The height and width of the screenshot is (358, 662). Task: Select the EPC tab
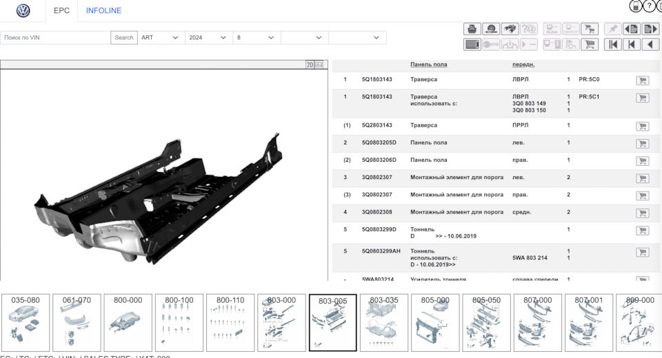point(61,11)
